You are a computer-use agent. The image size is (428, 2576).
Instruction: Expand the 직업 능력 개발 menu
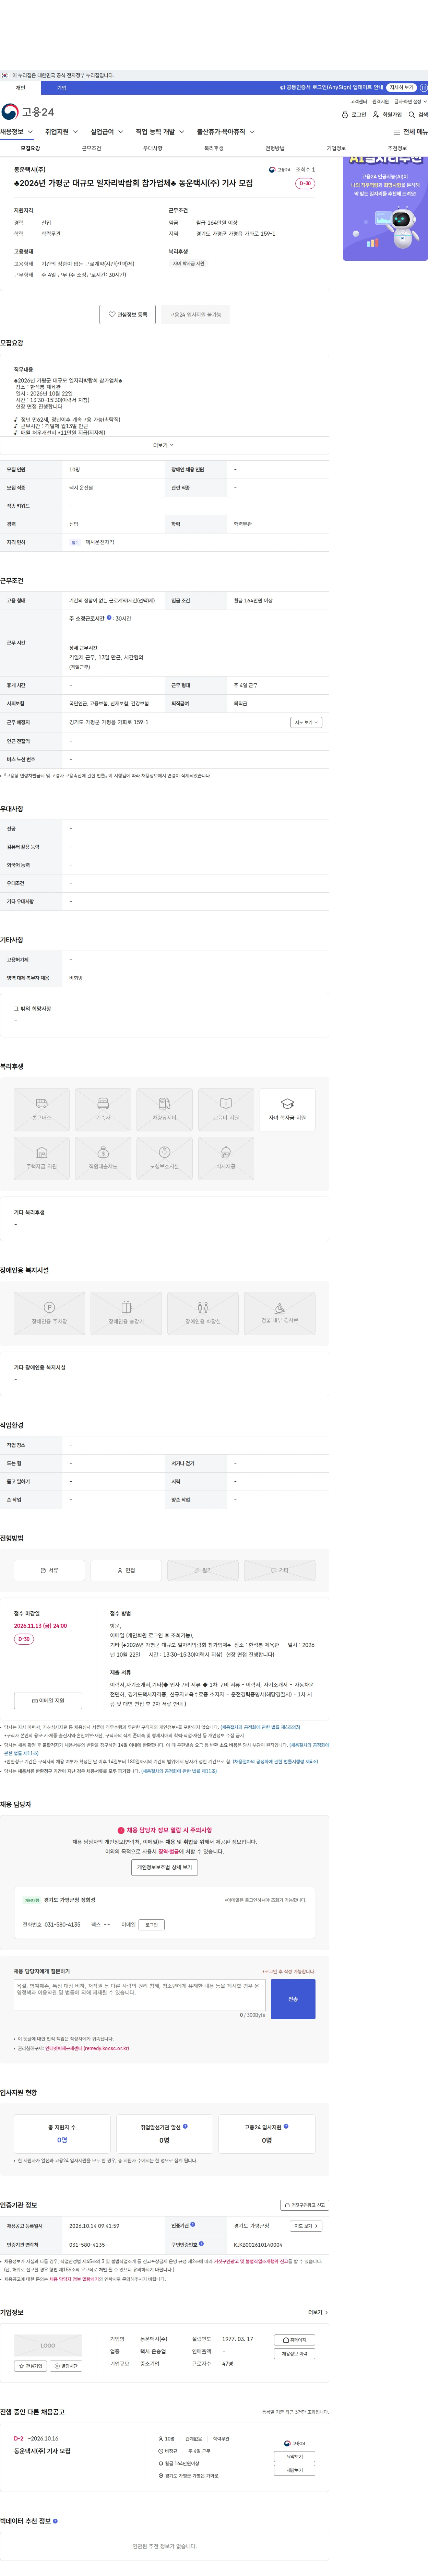160,132
